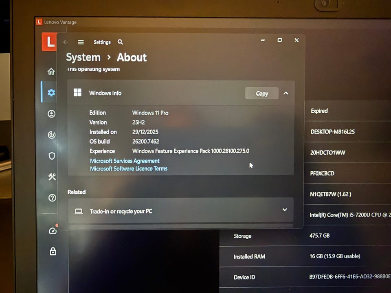Click the 29/12/2025 installed on date
391x293 pixels.
click(145, 132)
